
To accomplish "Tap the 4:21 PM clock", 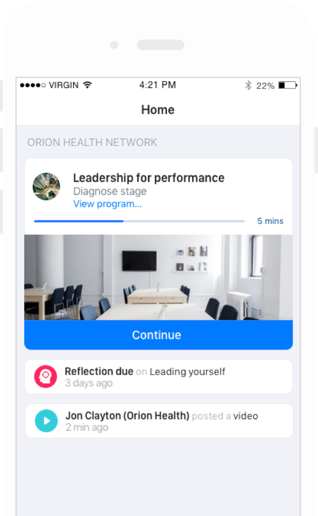I will pyautogui.click(x=158, y=85).
